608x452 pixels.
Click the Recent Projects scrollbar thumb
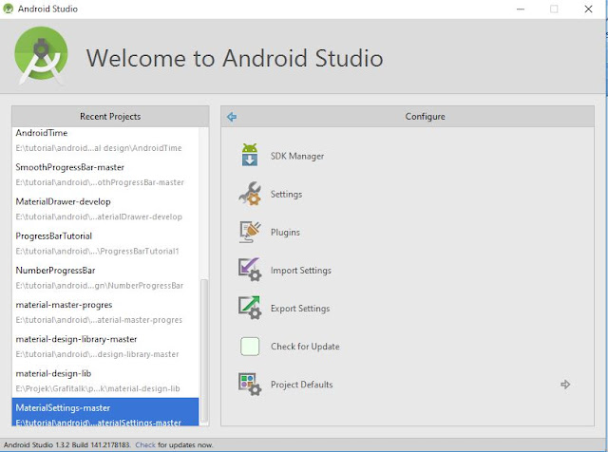204,350
